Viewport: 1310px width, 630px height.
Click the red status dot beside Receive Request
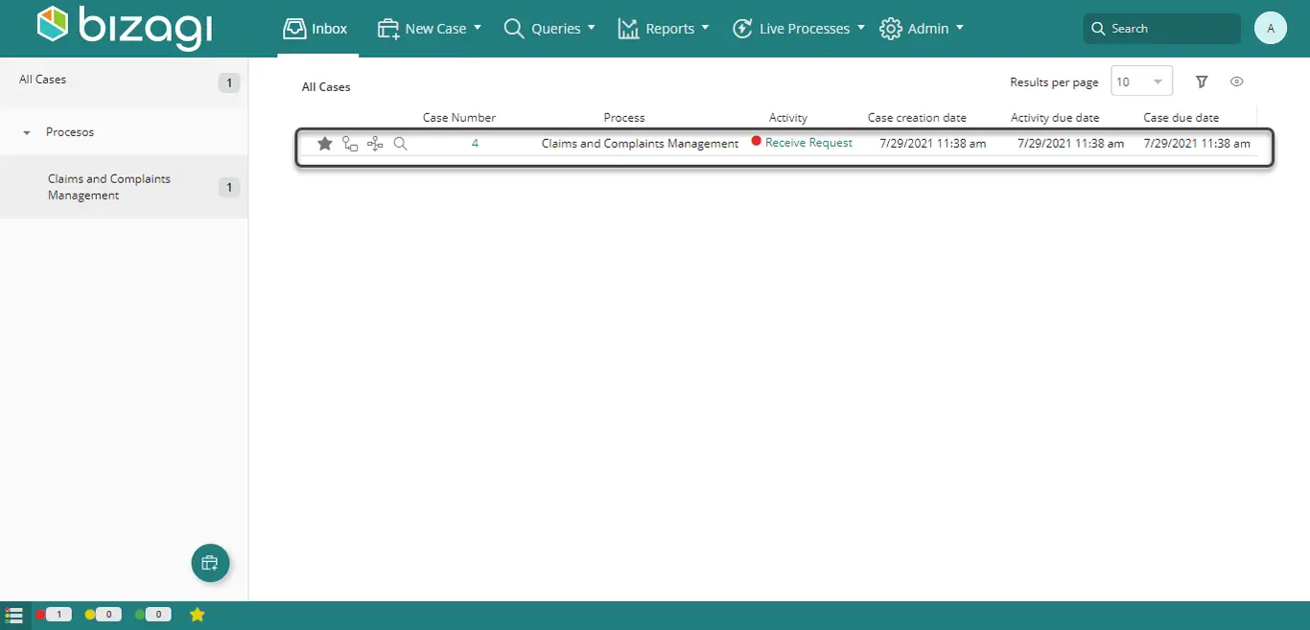coord(757,142)
